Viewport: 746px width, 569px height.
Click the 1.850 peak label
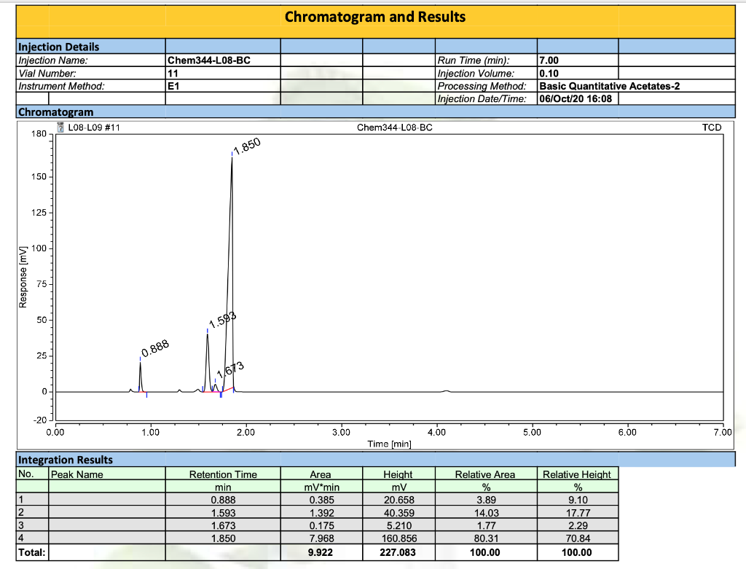coord(247,146)
